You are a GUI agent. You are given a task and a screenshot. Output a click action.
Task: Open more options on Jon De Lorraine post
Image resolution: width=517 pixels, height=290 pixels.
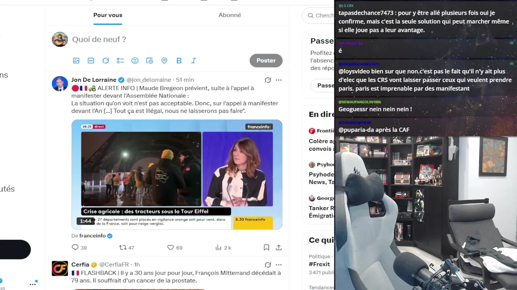click(279, 80)
